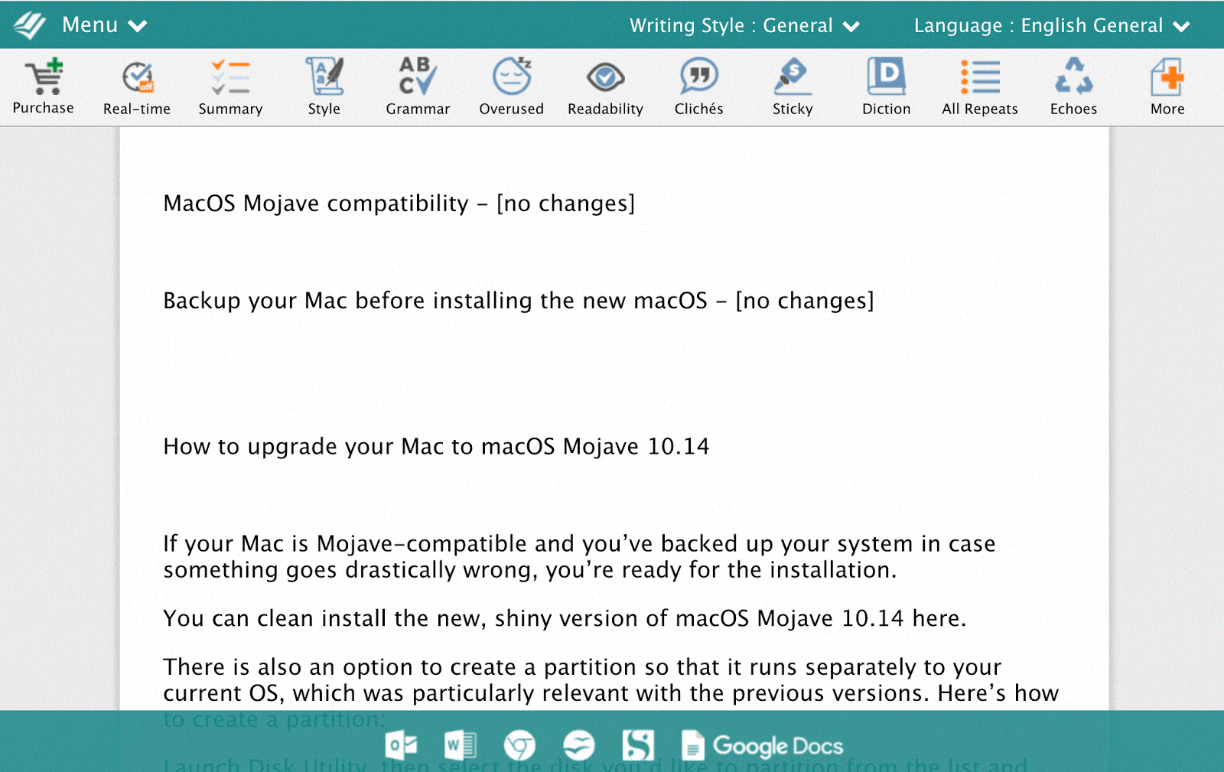The width and height of the screenshot is (1224, 772).
Task: Click the 'You can clean install' sentence
Action: [x=565, y=618]
